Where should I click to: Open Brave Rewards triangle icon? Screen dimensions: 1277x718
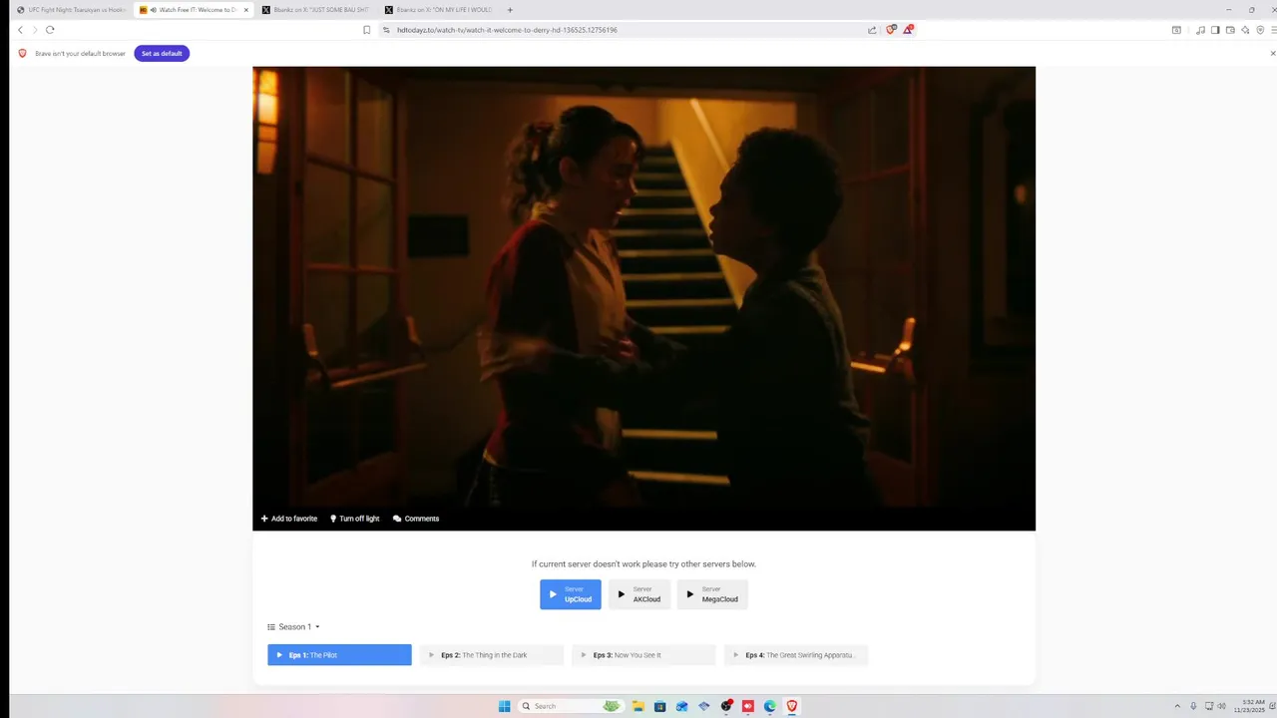point(908,30)
